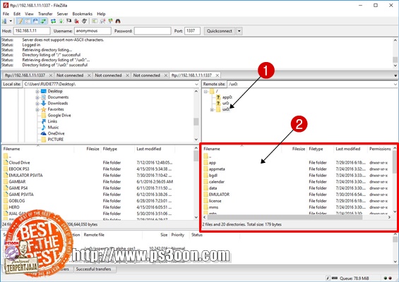Click the Quickconnect button
The height and width of the screenshot is (282, 399).
220,31
